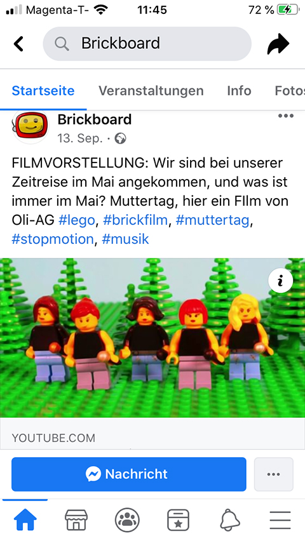Open the starred Pages feed icon
This screenshot has height=541, width=305.
[178, 520]
